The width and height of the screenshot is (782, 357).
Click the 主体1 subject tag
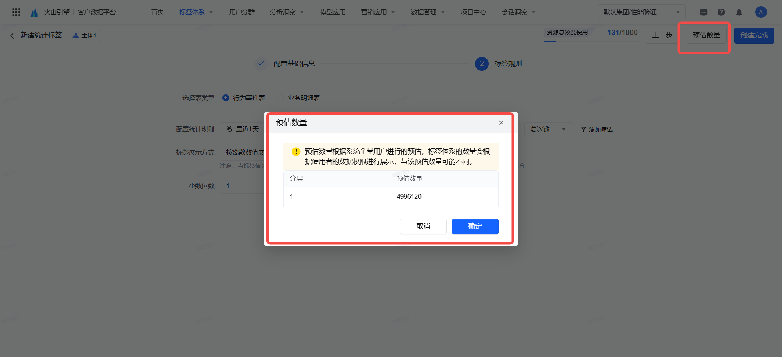84,36
